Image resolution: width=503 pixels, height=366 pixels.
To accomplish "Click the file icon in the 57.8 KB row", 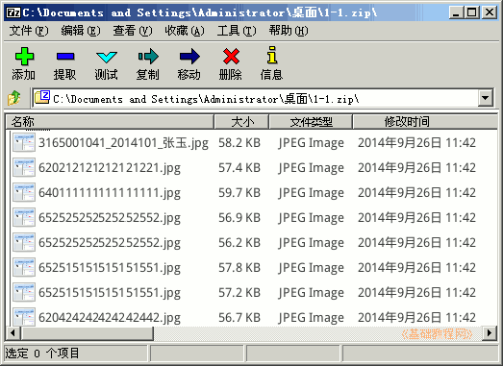I will [x=24, y=268].
